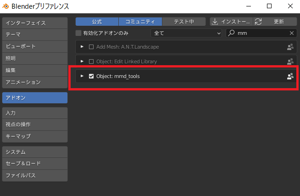
Task: Open the 視点の操作 preferences section
Action: [x=35, y=124]
